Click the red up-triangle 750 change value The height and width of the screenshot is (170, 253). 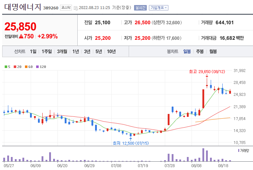point(26,36)
